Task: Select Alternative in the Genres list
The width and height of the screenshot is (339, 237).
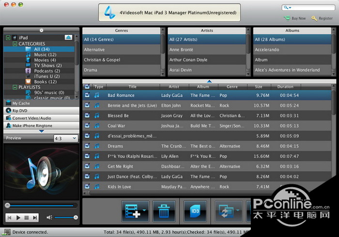Action: pyautogui.click(x=122, y=50)
